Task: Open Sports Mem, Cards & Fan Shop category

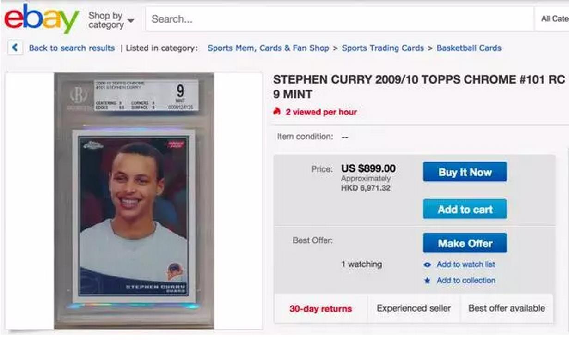Action: click(268, 48)
